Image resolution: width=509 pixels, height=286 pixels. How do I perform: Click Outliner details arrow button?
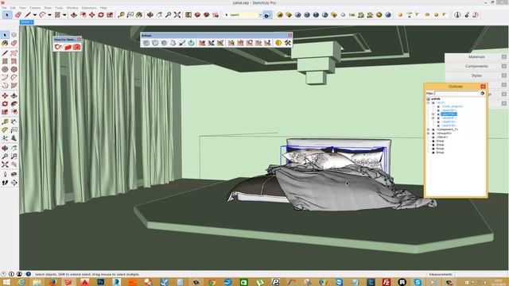pyautogui.click(x=483, y=94)
